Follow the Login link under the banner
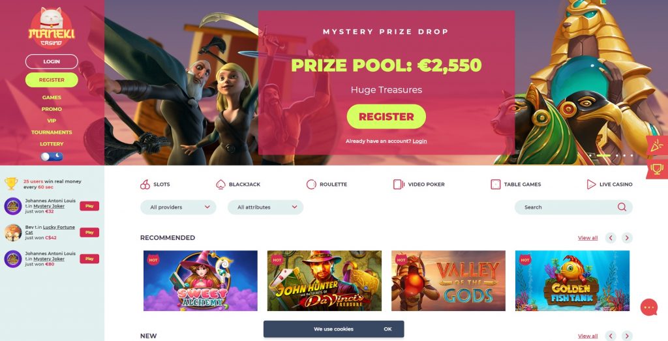Screen dimensions: 668x341 pos(419,141)
